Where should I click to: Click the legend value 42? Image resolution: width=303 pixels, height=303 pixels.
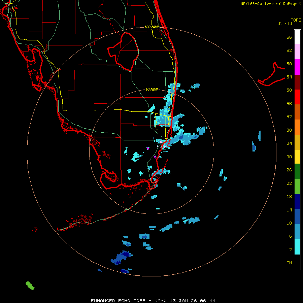(x=289, y=117)
